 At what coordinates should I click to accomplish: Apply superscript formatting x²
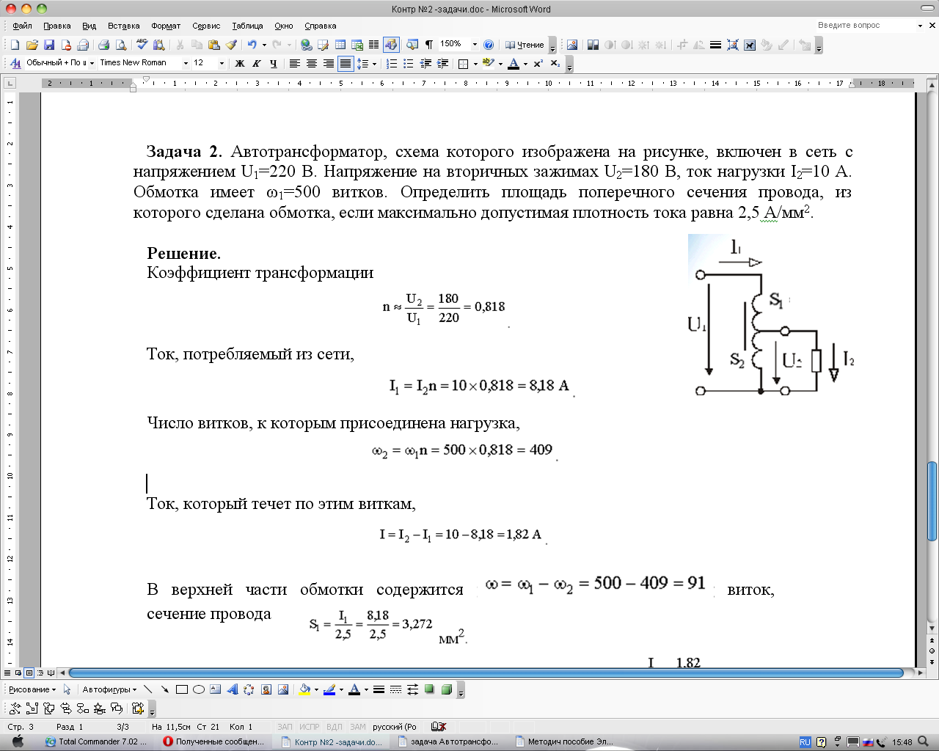click(538, 64)
